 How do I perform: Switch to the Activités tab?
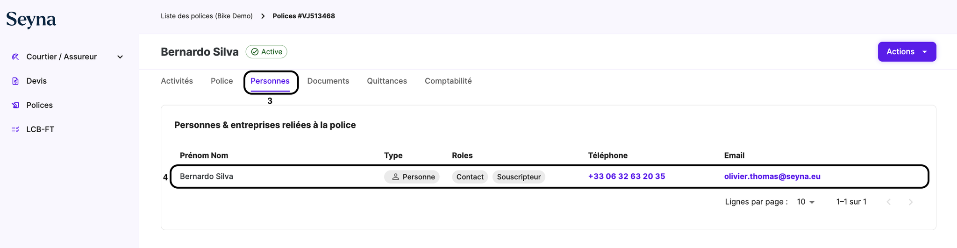pos(177,81)
